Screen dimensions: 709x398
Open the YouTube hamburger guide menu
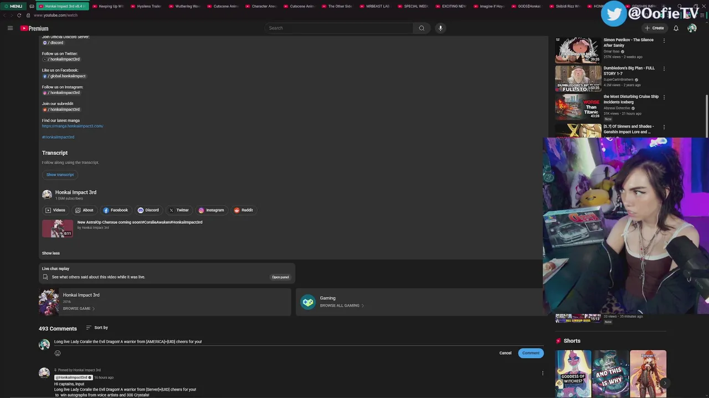[x=10, y=28]
